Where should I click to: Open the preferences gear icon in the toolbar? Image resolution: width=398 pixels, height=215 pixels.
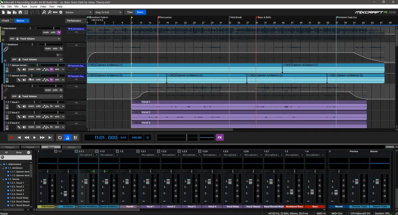point(61,12)
